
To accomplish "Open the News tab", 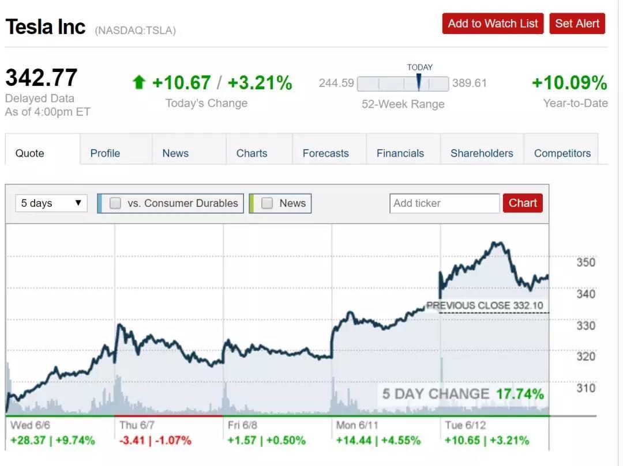I will coord(175,153).
